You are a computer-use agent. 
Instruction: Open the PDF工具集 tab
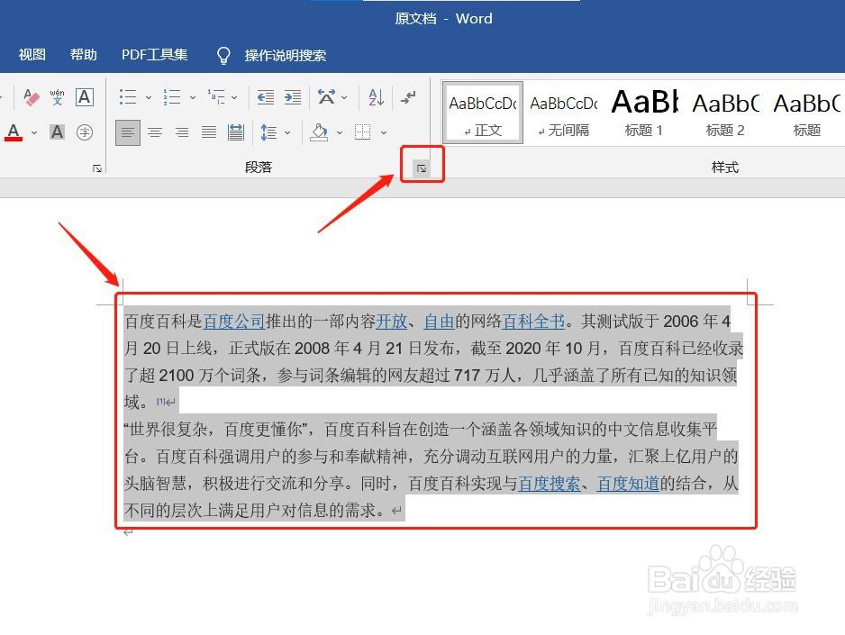point(155,54)
